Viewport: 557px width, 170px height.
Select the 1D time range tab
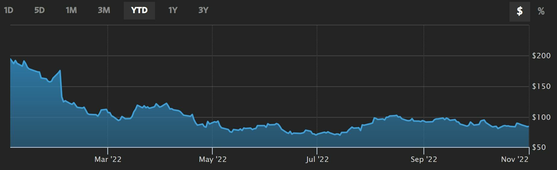(x=9, y=11)
